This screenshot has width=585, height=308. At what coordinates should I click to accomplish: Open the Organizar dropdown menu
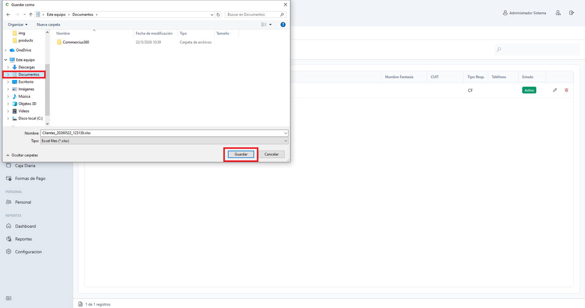(18, 24)
